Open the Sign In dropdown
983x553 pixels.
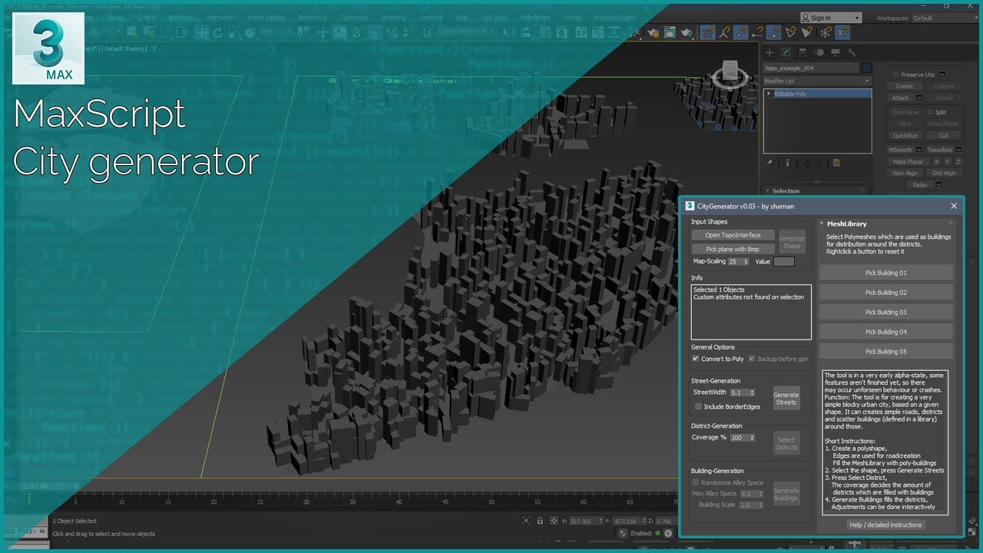(x=830, y=18)
